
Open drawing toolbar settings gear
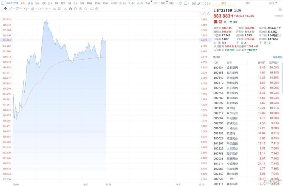[x=97, y=9]
